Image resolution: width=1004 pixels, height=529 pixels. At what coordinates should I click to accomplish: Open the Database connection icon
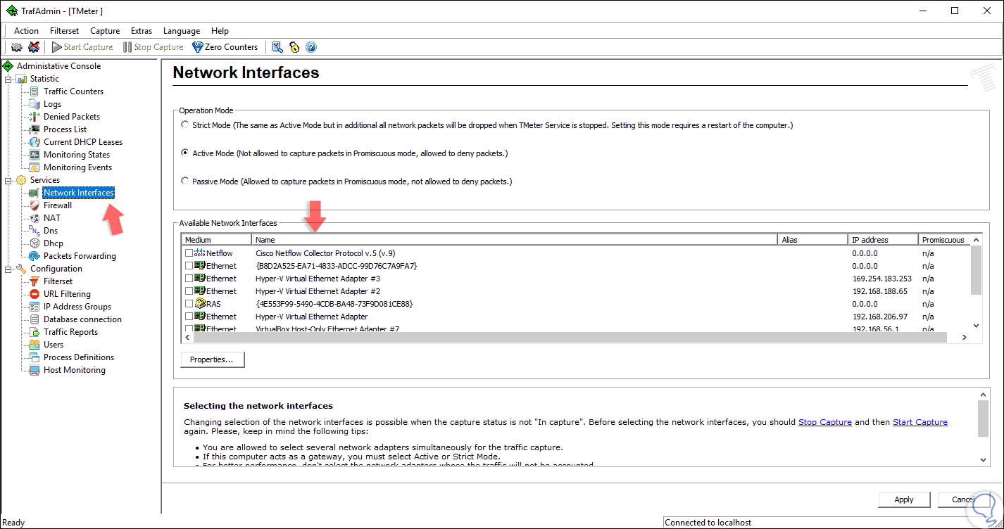[x=34, y=319]
